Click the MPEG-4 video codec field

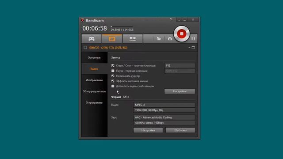coord(164,105)
